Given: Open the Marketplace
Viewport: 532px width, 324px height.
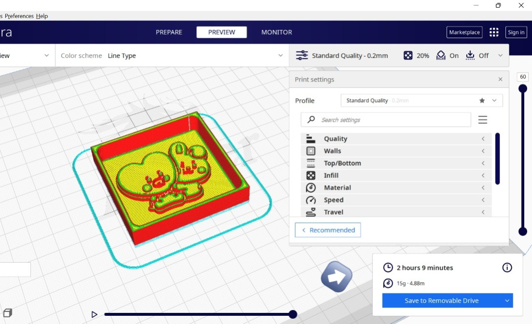Looking at the screenshot, I should click(x=464, y=32).
